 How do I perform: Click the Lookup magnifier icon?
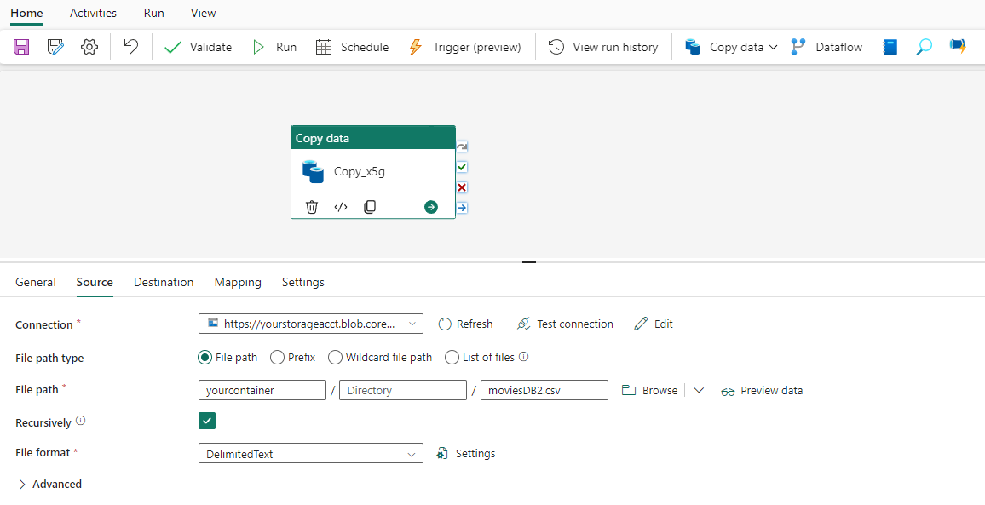point(924,47)
